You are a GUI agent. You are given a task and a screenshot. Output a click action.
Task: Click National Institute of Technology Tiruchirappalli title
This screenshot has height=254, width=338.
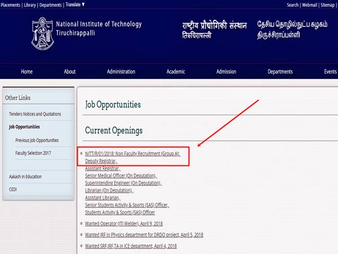pos(99,28)
